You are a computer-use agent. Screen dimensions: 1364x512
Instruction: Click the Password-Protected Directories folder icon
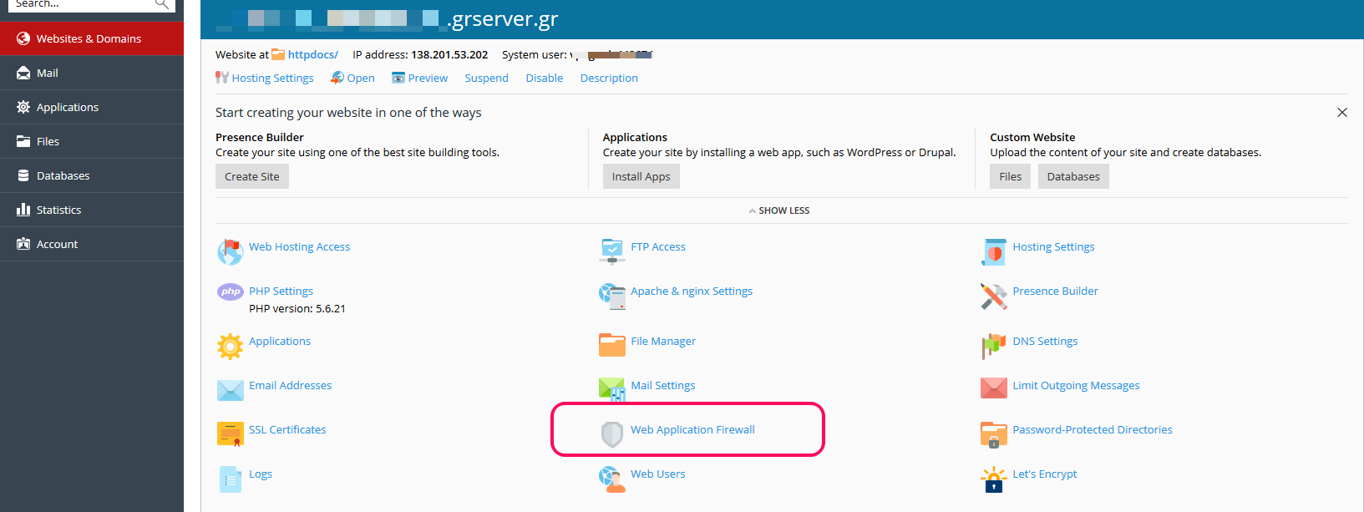click(x=994, y=434)
